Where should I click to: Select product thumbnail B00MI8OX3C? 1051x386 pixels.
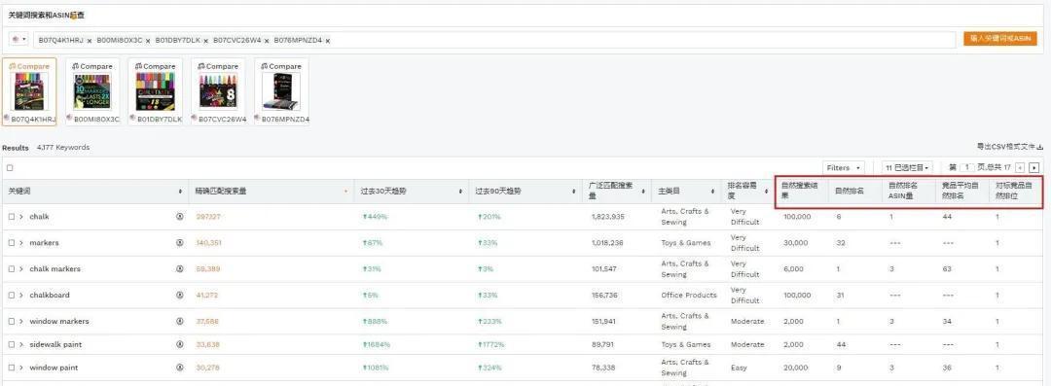pos(92,92)
